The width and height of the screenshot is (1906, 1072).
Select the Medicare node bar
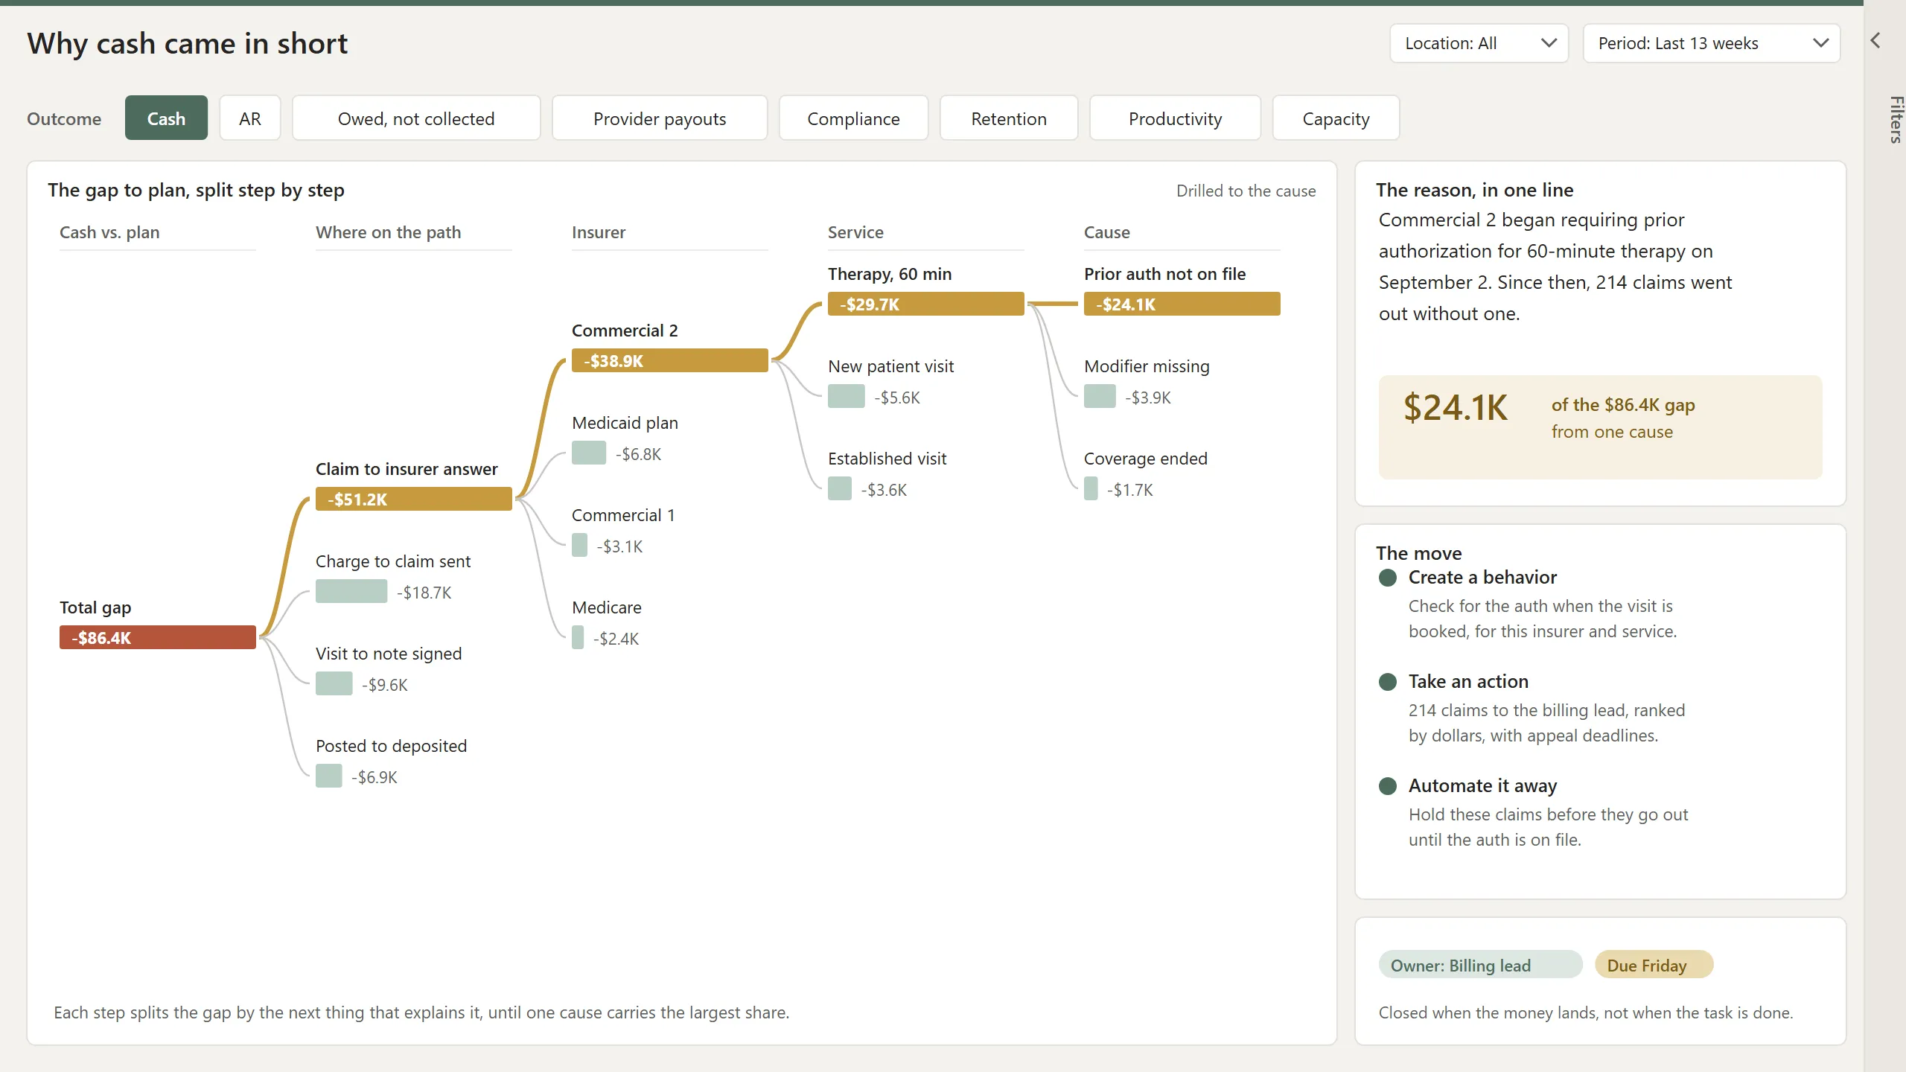pyautogui.click(x=578, y=637)
